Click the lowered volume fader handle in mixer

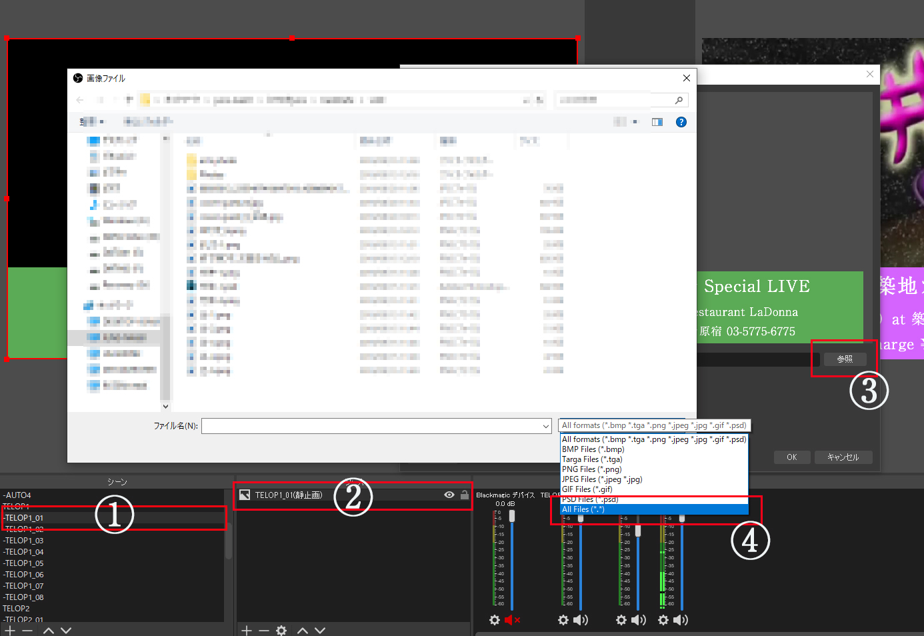point(638,531)
